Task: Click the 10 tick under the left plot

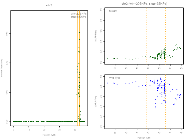Action: [x=29, y=130]
